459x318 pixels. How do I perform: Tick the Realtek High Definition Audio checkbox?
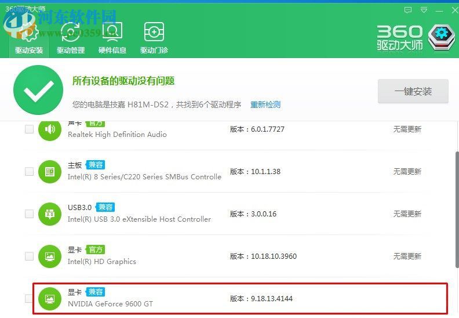pyautogui.click(x=30, y=129)
